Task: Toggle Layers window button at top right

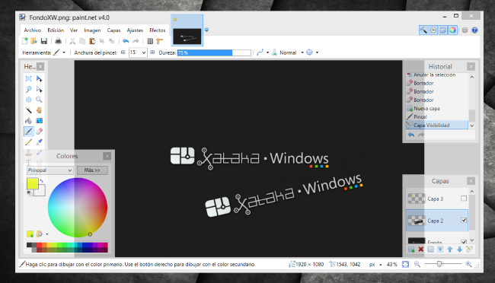Action: point(443,30)
